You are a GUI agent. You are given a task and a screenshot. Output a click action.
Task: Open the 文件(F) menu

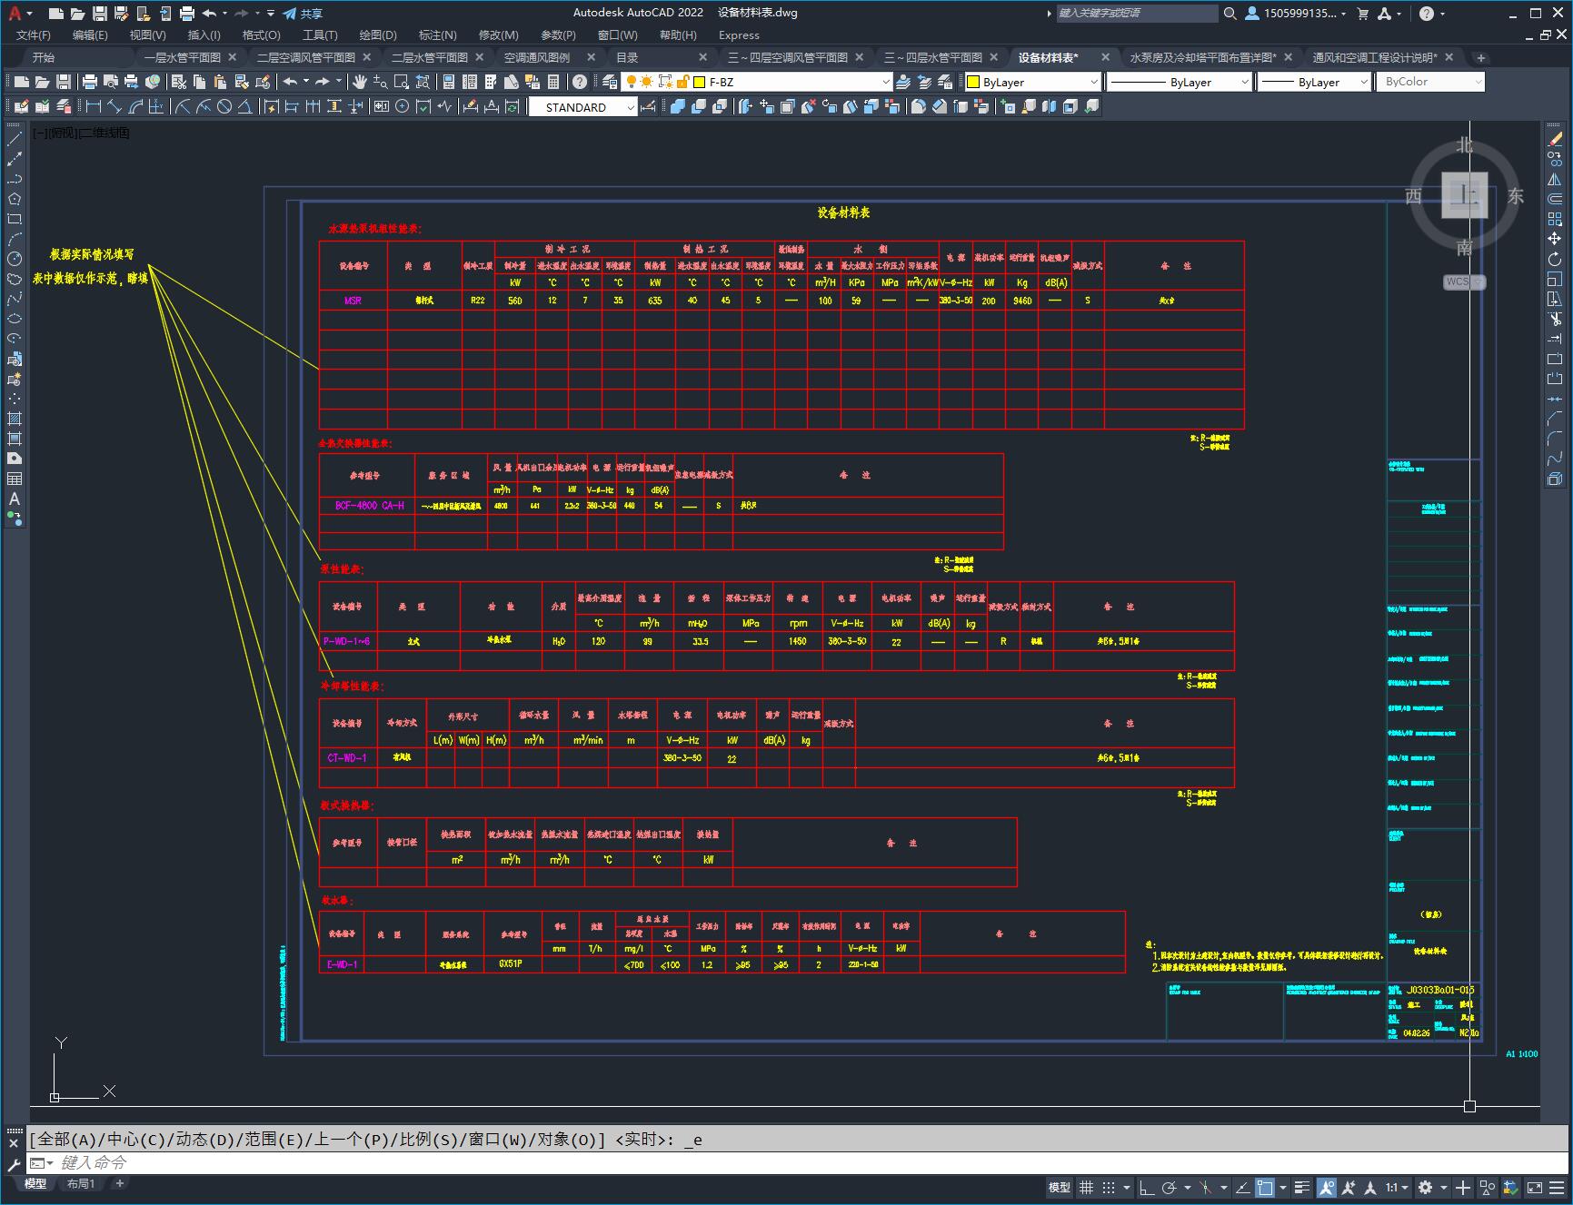[x=34, y=35]
